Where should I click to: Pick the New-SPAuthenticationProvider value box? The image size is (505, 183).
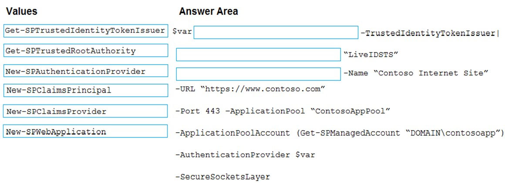click(x=86, y=71)
